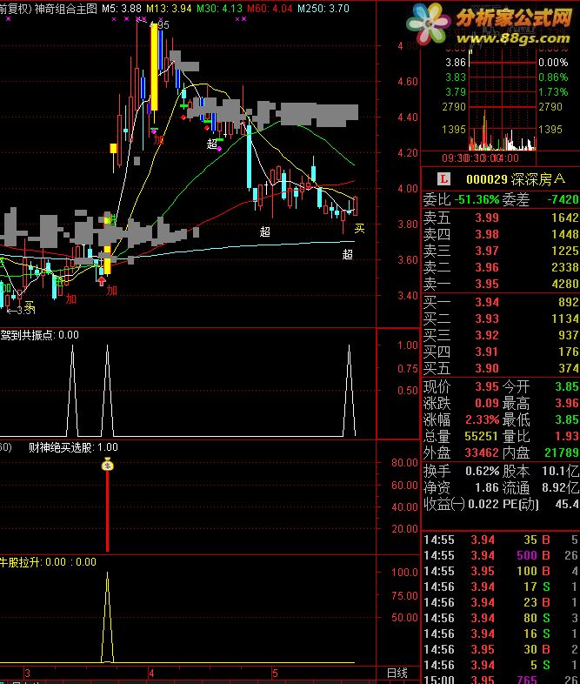
Task: Click the yellow 买 signal near latest candle
Action: [x=359, y=228]
